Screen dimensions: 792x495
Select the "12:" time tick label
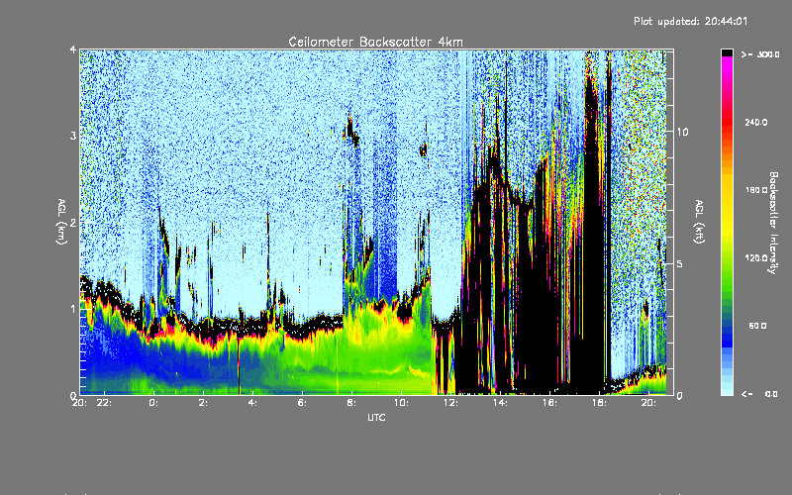[450, 403]
